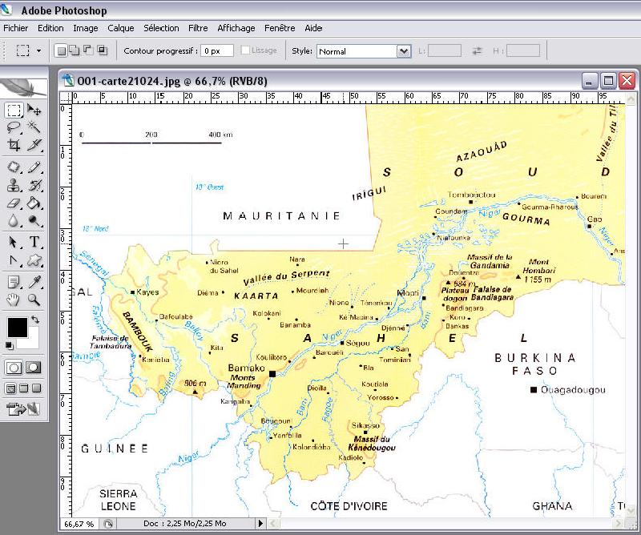Select the Pencil tool

coord(34,167)
